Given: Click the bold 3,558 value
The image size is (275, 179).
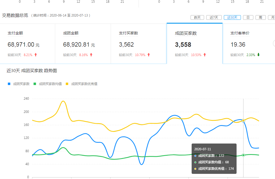Looking at the screenshot, I should pyautogui.click(x=183, y=45).
